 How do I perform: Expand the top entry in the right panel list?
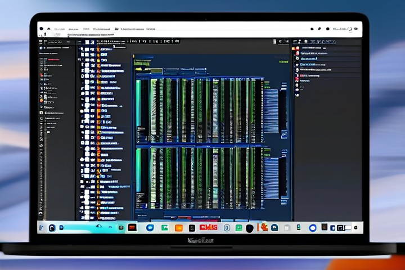tap(294, 48)
